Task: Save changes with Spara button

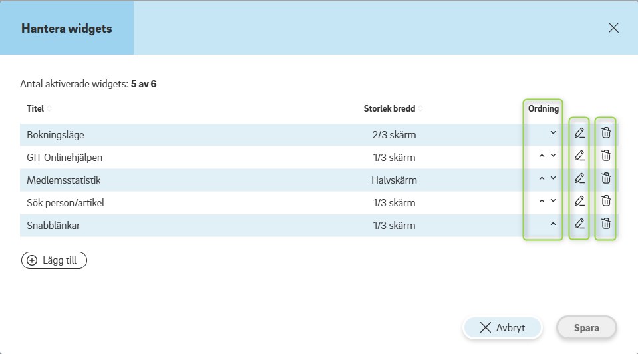Action: [586, 327]
